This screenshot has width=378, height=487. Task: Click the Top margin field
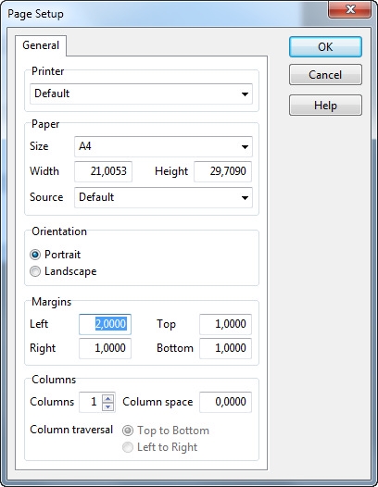click(x=226, y=324)
